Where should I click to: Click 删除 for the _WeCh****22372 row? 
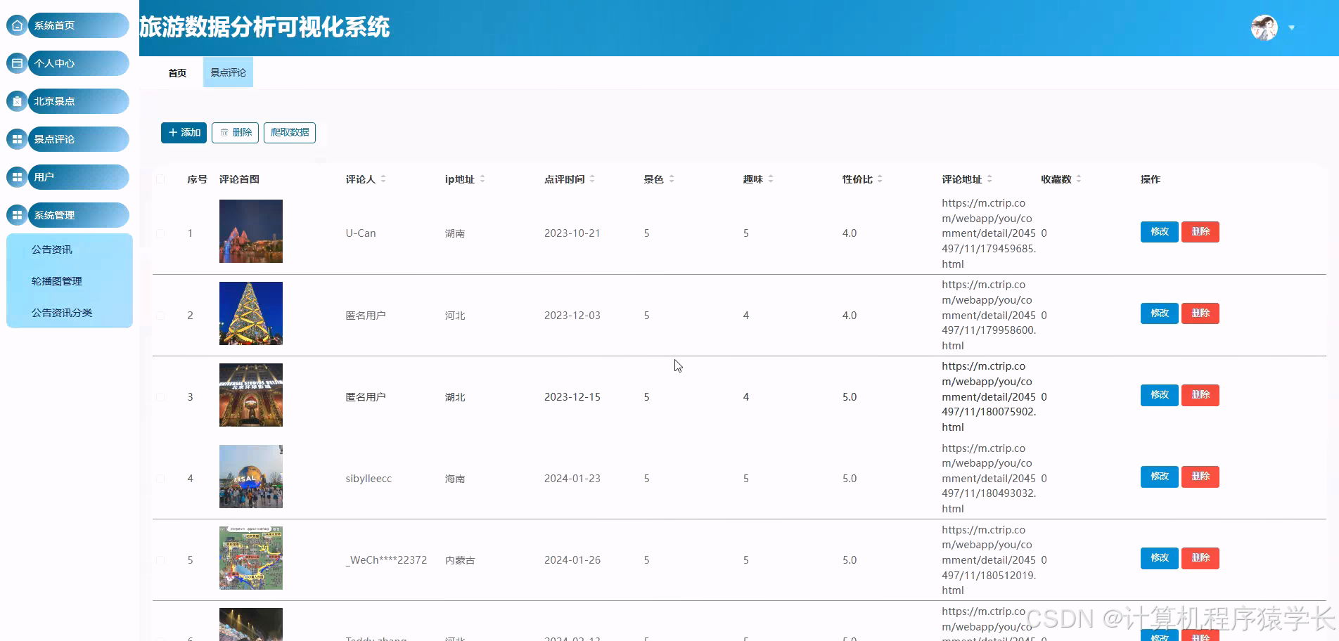pos(1200,558)
